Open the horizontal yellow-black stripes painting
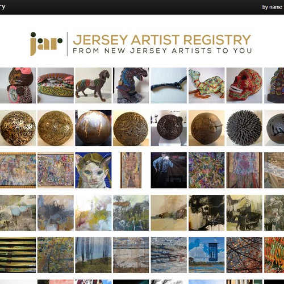Viewport: 284px width, 284px height. (x=18, y=255)
